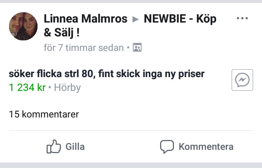Open the three-dot post options menu
The height and width of the screenshot is (168, 262).
[242, 19]
